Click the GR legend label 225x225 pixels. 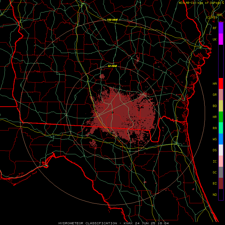[x=214, y=95]
